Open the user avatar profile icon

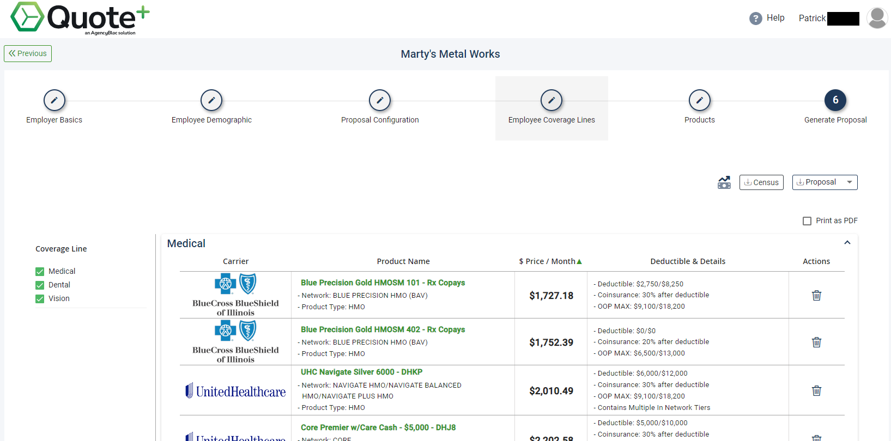coord(877,18)
